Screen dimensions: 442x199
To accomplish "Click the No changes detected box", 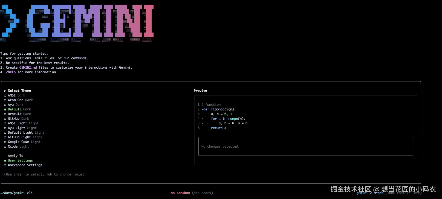I will pos(305,147).
